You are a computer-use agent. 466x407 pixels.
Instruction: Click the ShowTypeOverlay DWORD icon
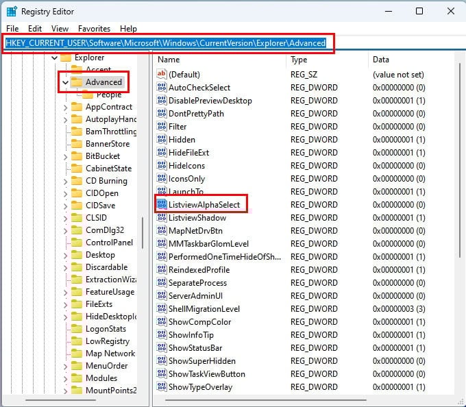click(162, 387)
